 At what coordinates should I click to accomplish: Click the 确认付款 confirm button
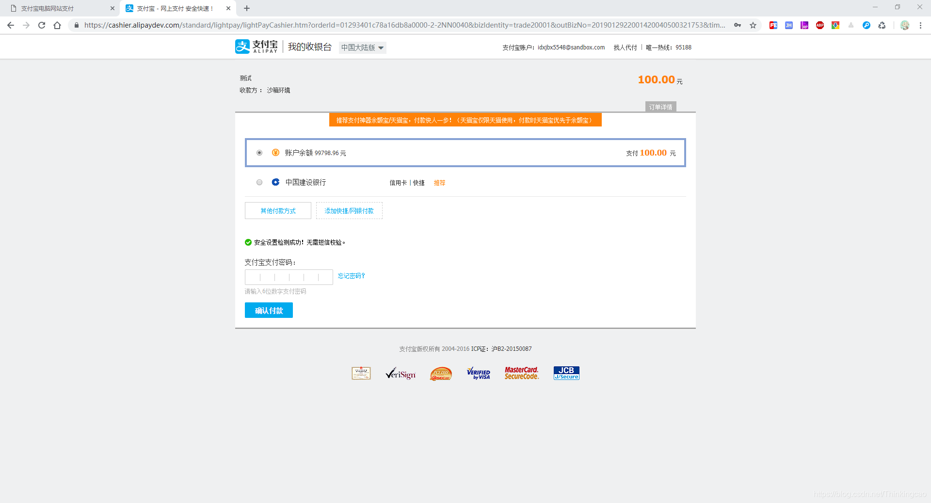(269, 311)
